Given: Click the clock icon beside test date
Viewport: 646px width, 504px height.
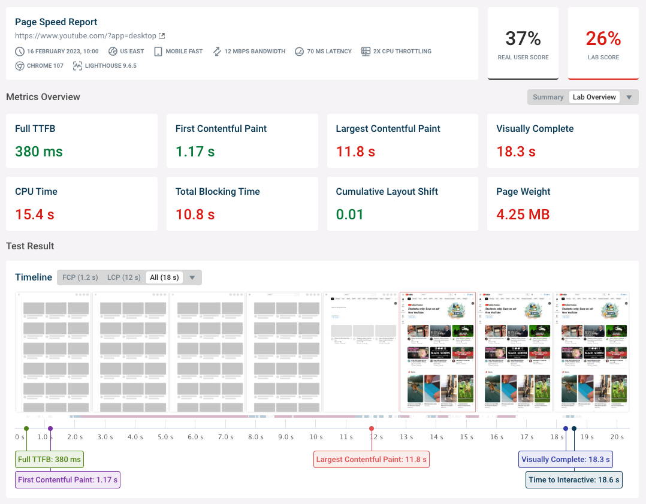Looking at the screenshot, I should click(x=20, y=52).
